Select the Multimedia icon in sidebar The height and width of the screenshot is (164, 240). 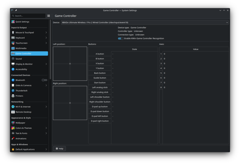(x=13, y=48)
